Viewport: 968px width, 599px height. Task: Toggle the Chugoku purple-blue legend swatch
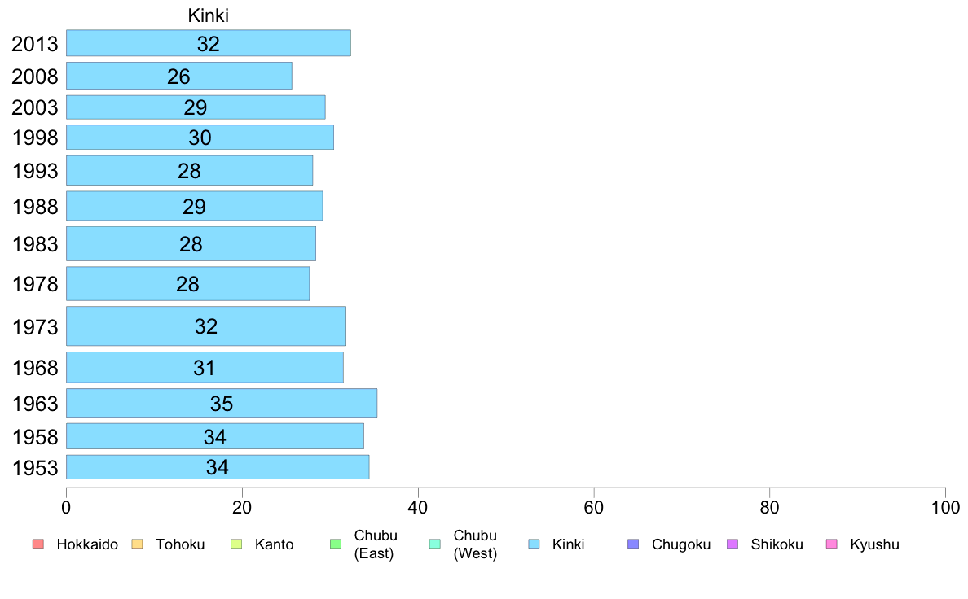[633, 544]
